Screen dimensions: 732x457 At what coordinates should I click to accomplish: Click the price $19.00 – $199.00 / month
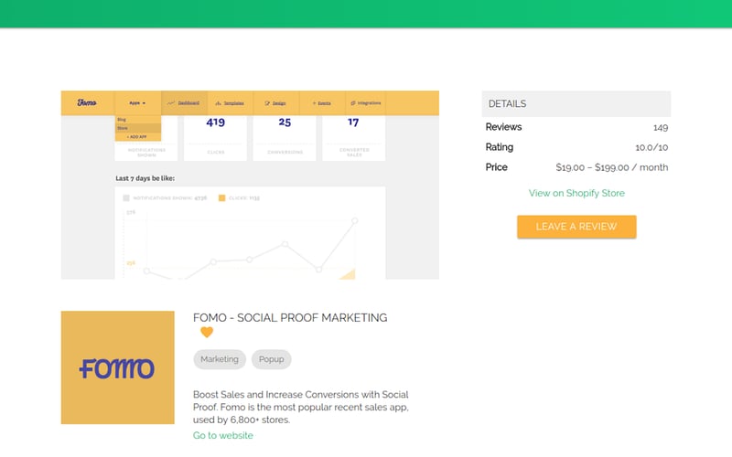coord(611,167)
